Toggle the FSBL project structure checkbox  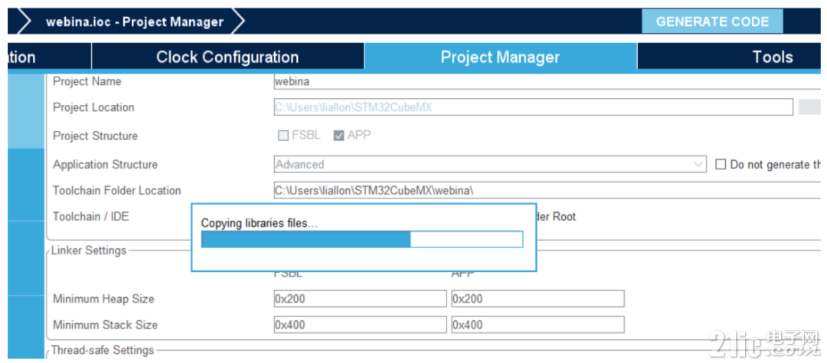(283, 136)
